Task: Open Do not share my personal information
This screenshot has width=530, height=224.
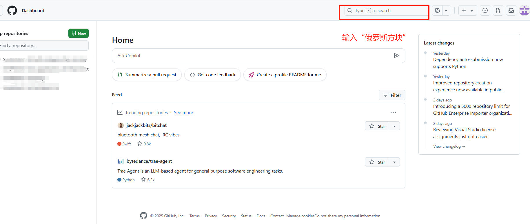Action: point(347,216)
